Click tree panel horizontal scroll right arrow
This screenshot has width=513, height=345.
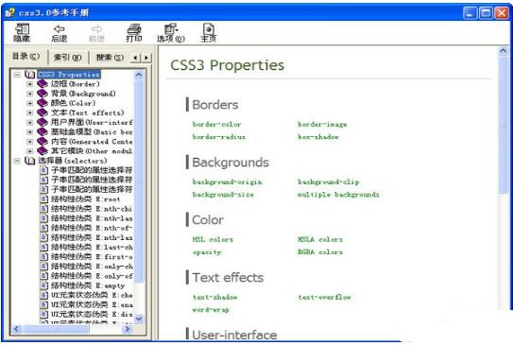(x=128, y=329)
